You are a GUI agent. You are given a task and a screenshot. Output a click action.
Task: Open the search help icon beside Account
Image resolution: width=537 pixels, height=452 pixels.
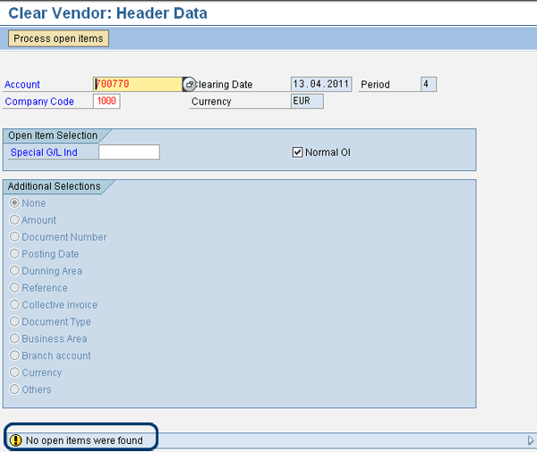tap(189, 84)
